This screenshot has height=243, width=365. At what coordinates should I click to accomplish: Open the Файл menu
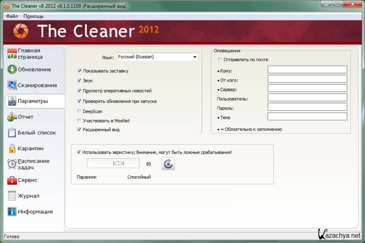pos(12,16)
